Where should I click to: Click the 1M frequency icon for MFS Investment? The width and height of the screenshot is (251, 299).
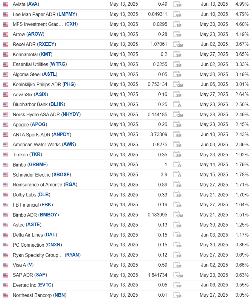[x=177, y=24]
